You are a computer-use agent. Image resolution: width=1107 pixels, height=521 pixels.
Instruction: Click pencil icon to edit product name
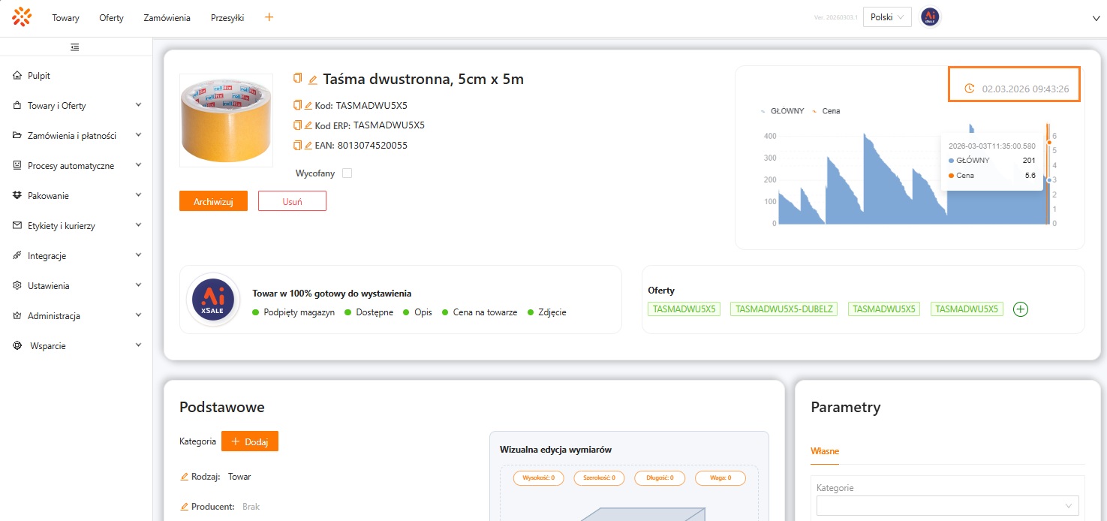point(313,80)
